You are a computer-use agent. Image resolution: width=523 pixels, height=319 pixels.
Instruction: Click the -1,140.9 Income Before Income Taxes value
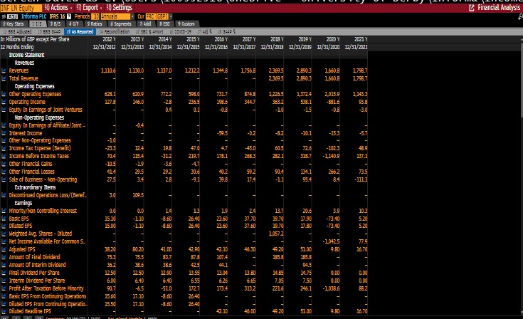330,156
